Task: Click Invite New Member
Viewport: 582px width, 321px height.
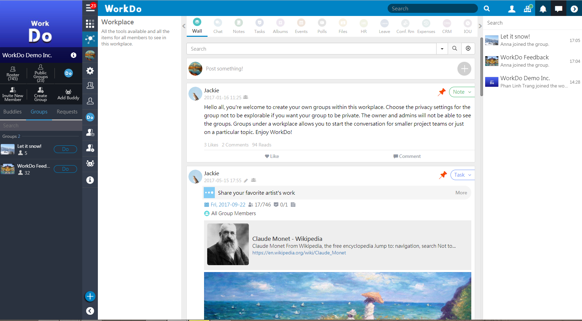Action: tap(13, 94)
